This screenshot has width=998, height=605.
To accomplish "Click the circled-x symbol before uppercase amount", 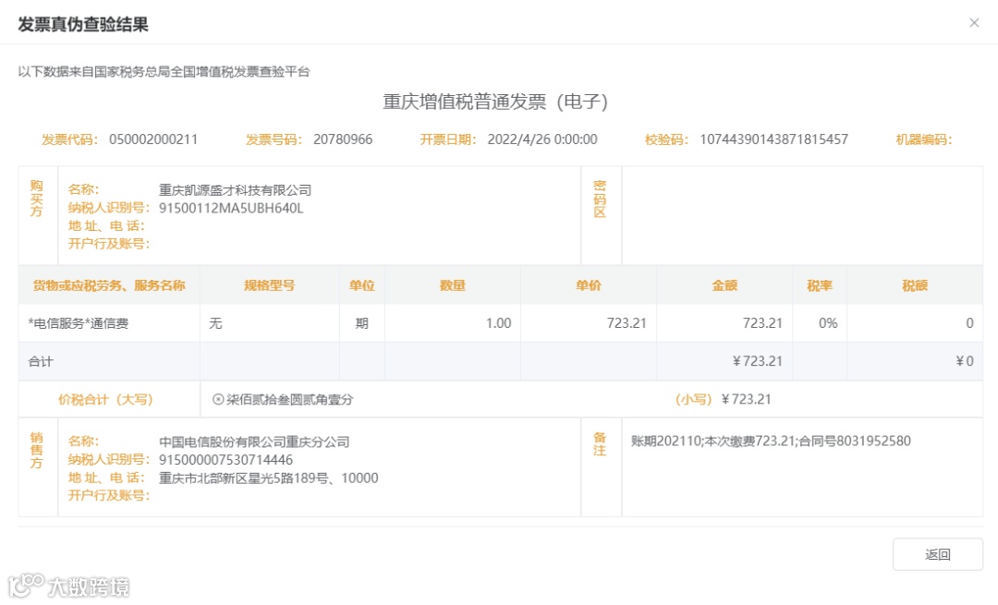I will click(218, 400).
